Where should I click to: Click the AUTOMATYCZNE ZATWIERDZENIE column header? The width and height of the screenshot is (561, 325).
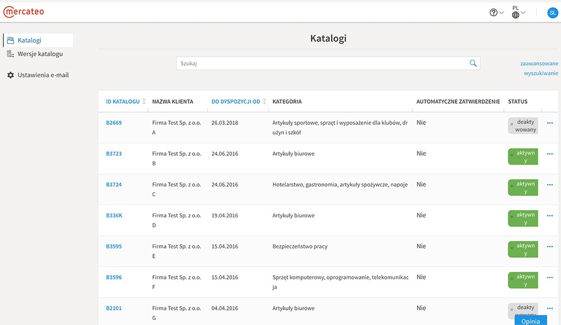458,101
